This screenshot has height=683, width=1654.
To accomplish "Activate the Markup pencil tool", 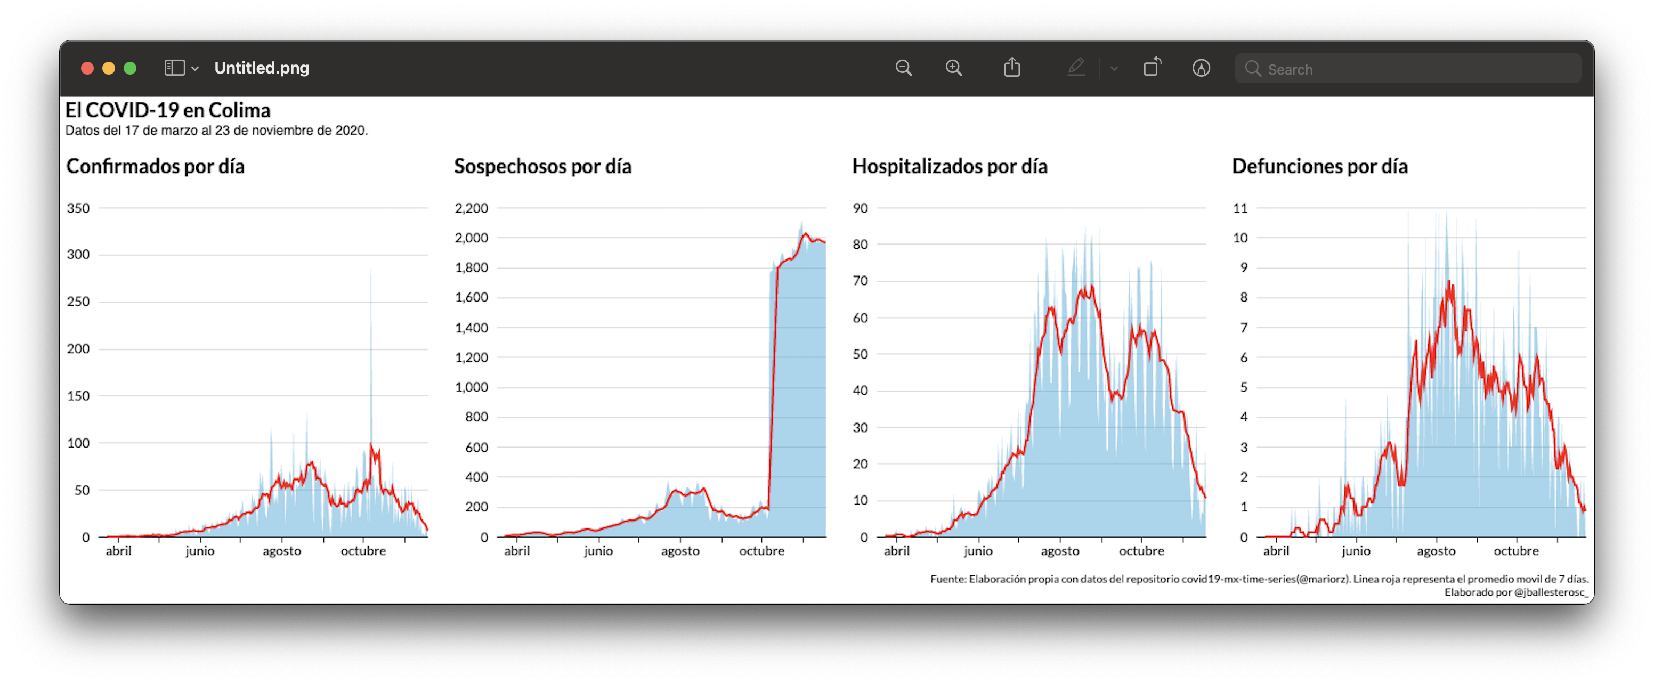I will point(1076,68).
